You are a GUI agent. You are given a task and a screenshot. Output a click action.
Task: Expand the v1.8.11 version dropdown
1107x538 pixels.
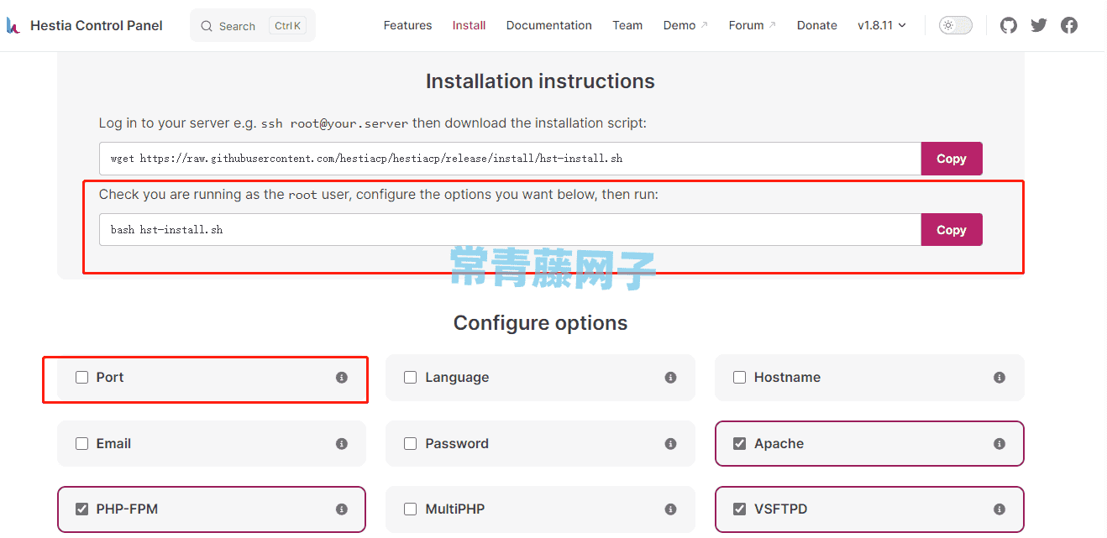click(x=882, y=25)
